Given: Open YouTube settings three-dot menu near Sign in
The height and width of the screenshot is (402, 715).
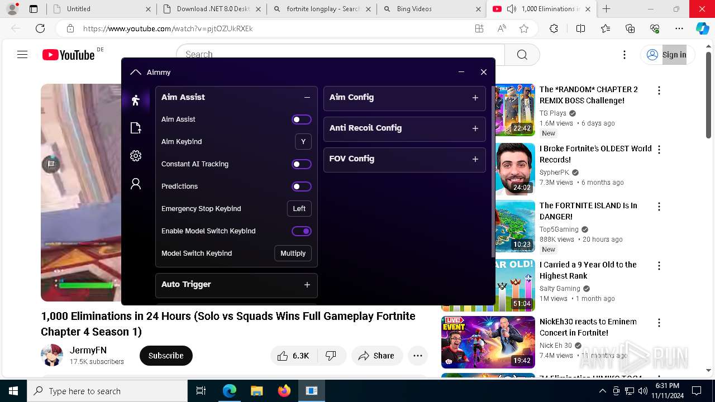Looking at the screenshot, I should click(x=625, y=55).
